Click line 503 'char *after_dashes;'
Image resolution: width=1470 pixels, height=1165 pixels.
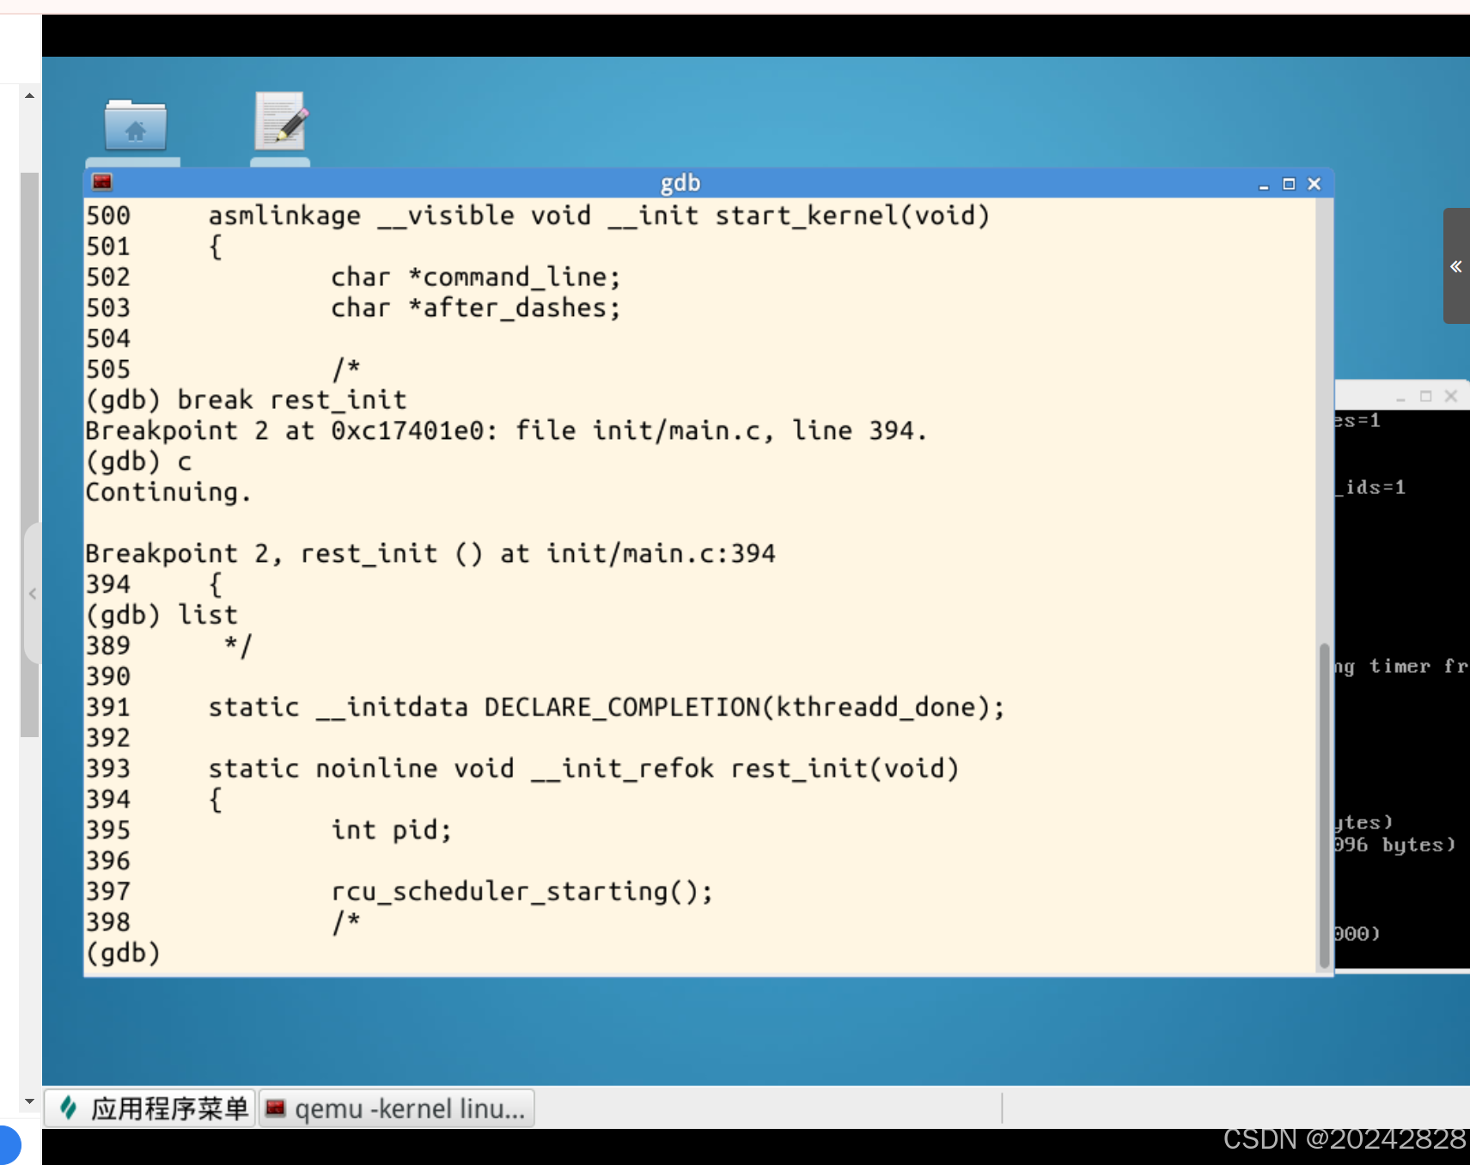353,308
